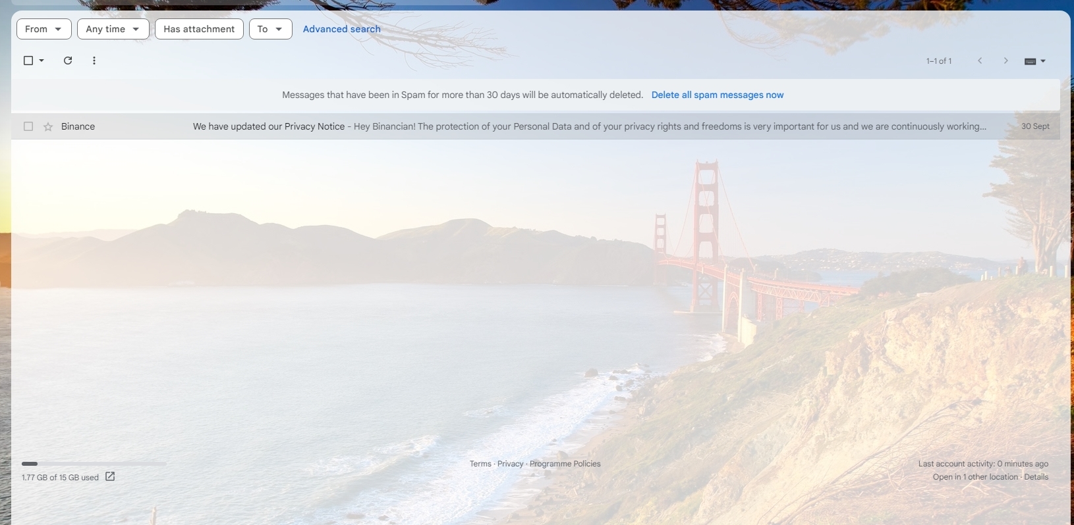Screen dimensions: 1074x525
Task: Click the 30 Sept date of email
Action: click(x=1035, y=126)
